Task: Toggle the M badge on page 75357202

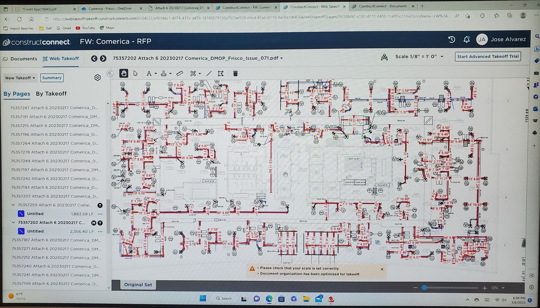Action: pyautogui.click(x=93, y=223)
